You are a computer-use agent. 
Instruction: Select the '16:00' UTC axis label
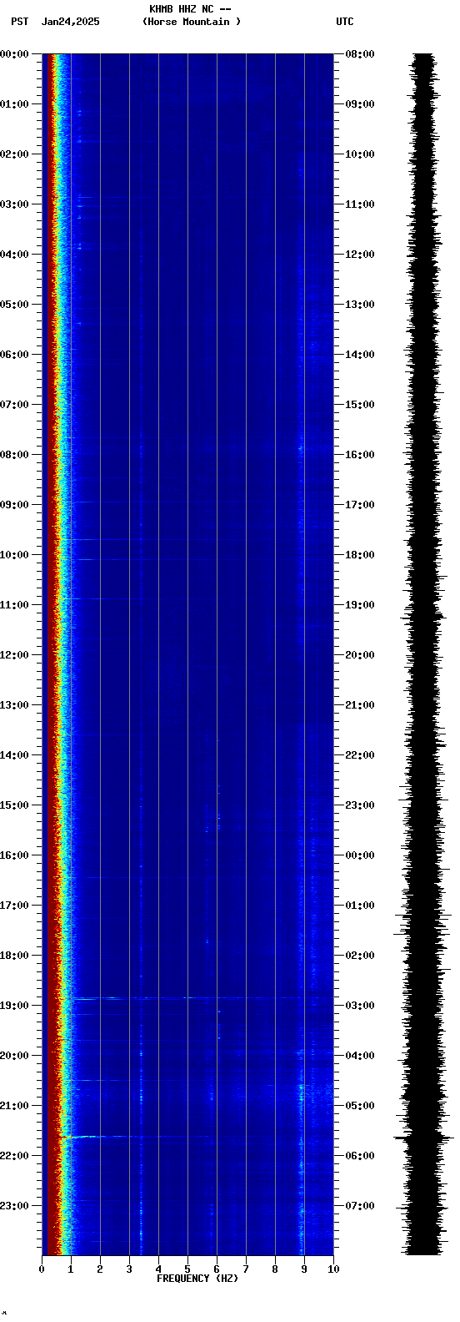click(360, 455)
